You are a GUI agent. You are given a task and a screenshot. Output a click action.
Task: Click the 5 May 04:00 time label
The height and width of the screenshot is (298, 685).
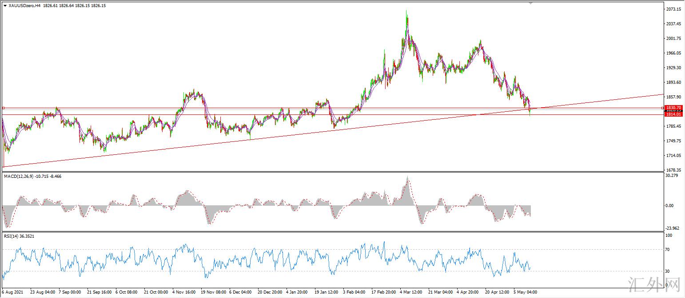click(526, 292)
